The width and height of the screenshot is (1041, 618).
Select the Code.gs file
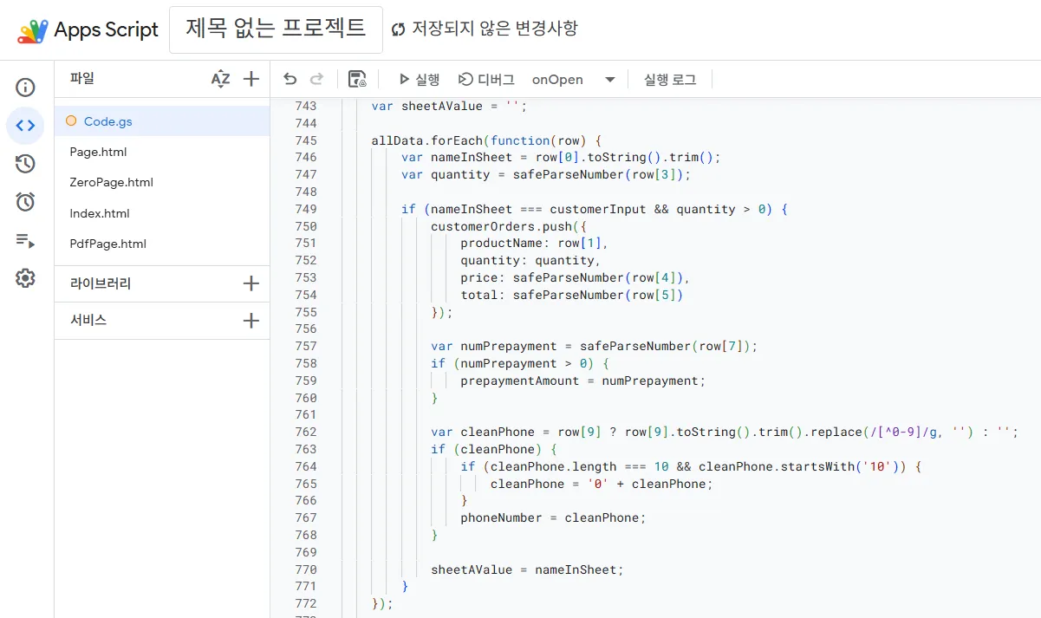click(162, 121)
